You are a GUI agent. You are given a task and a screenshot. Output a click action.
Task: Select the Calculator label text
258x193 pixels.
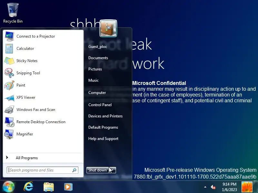(25, 49)
